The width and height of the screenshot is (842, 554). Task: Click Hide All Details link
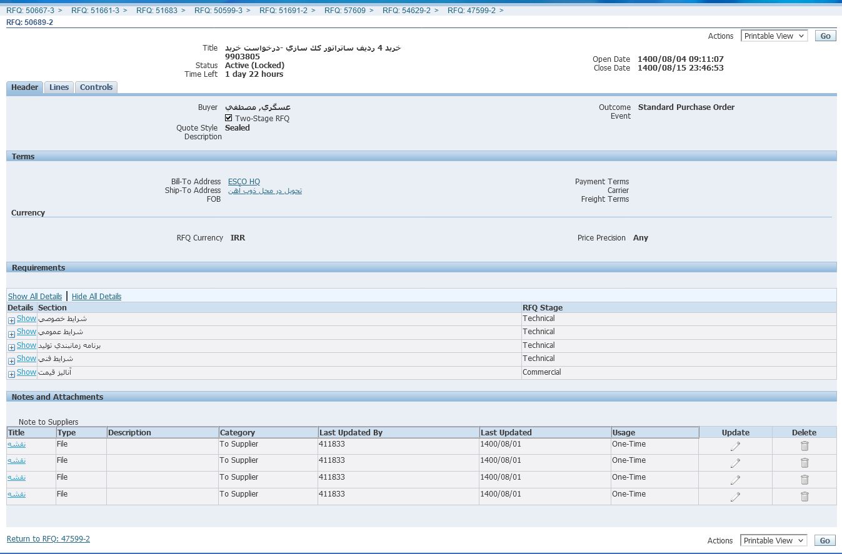coord(97,297)
